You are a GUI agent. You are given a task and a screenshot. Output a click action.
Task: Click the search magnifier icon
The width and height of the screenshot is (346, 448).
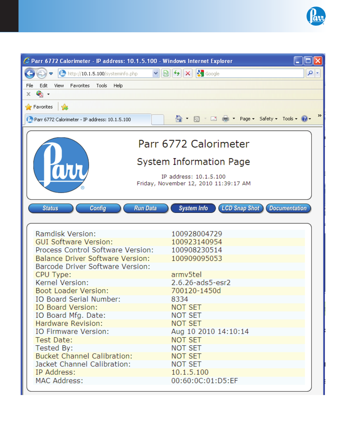[x=310, y=73]
